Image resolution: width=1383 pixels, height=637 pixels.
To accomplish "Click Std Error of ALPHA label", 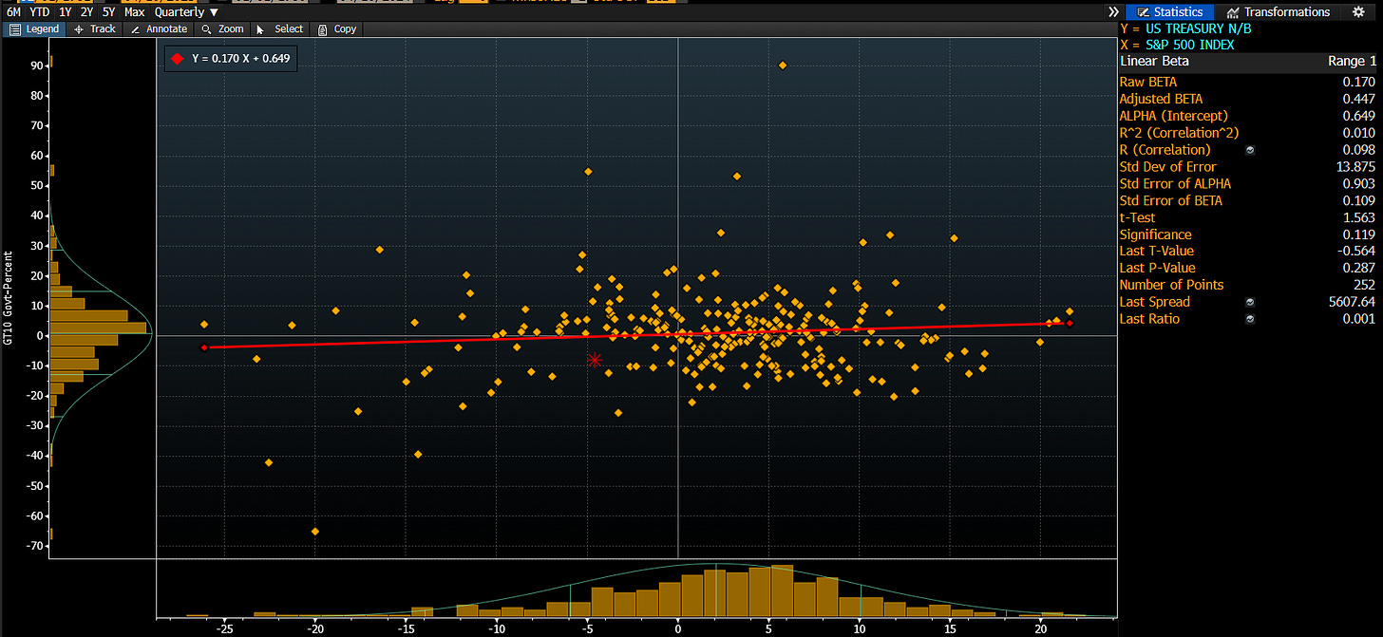I will coord(1175,184).
